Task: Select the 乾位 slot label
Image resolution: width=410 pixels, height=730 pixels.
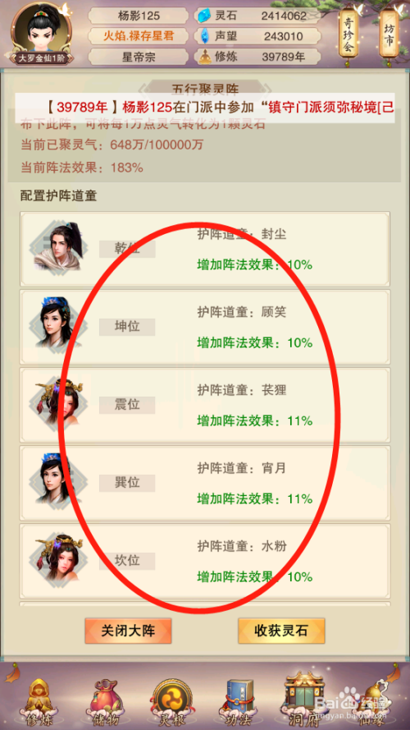Action: click(x=127, y=249)
